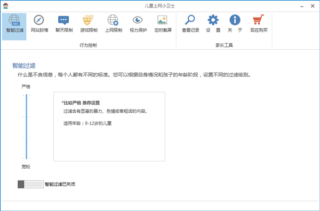Click the 严格 label above the slider

tap(26, 87)
